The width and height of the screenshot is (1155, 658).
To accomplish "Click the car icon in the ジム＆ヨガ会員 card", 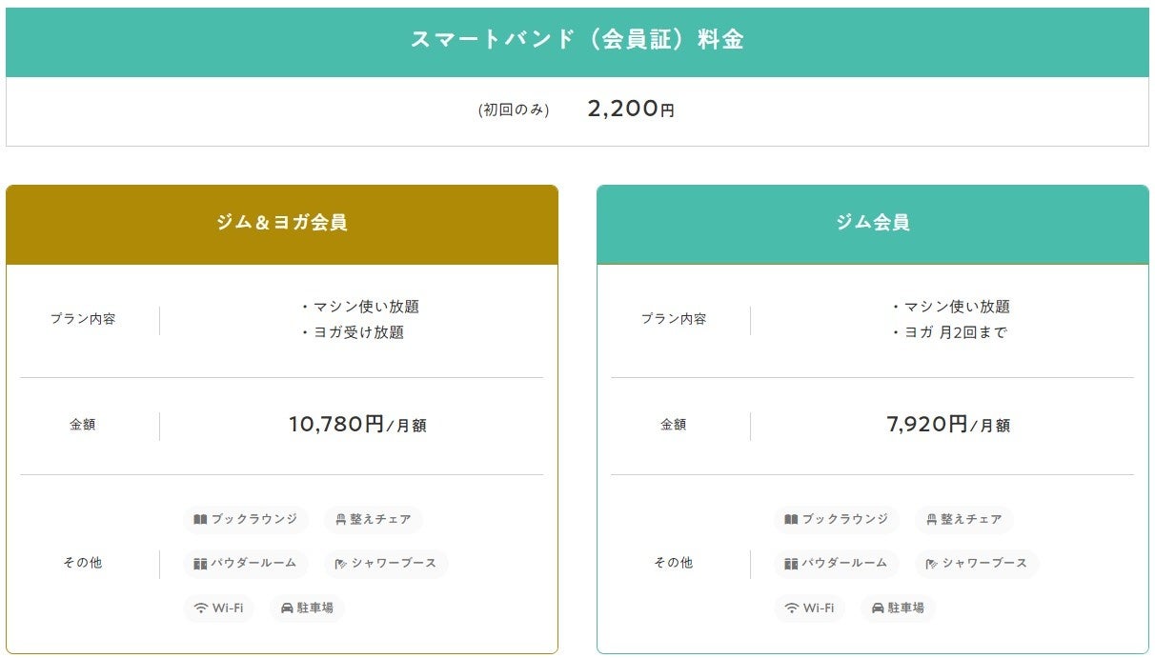I will coord(287,608).
